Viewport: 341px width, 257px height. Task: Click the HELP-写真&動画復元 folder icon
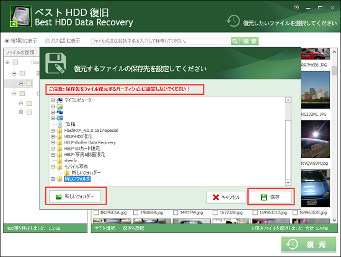[60, 155]
